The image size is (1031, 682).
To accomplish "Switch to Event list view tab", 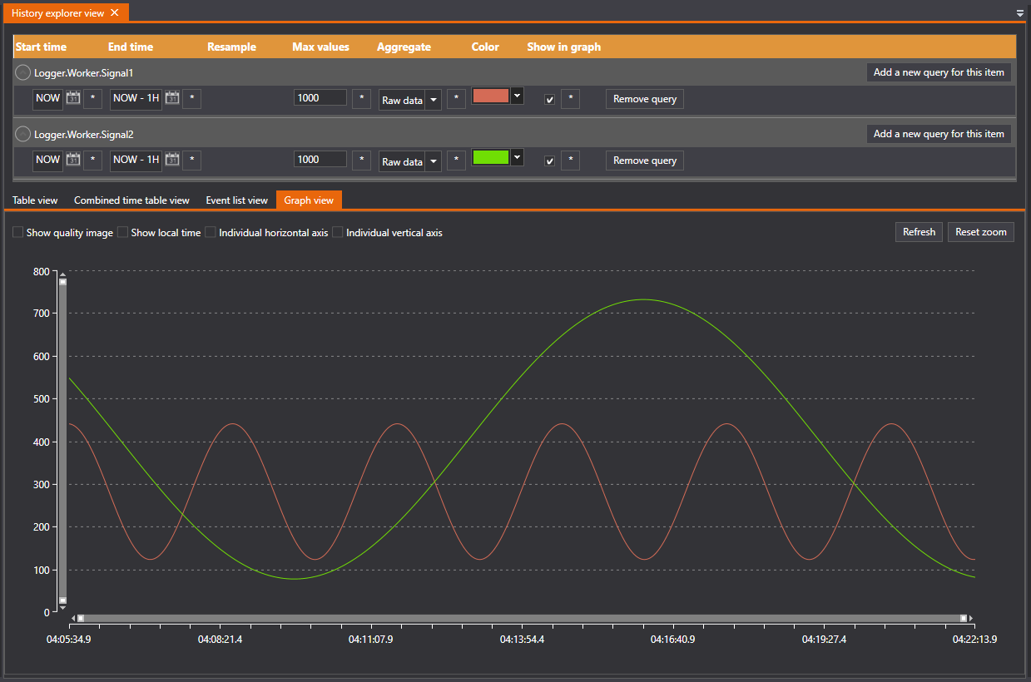I will coord(236,200).
